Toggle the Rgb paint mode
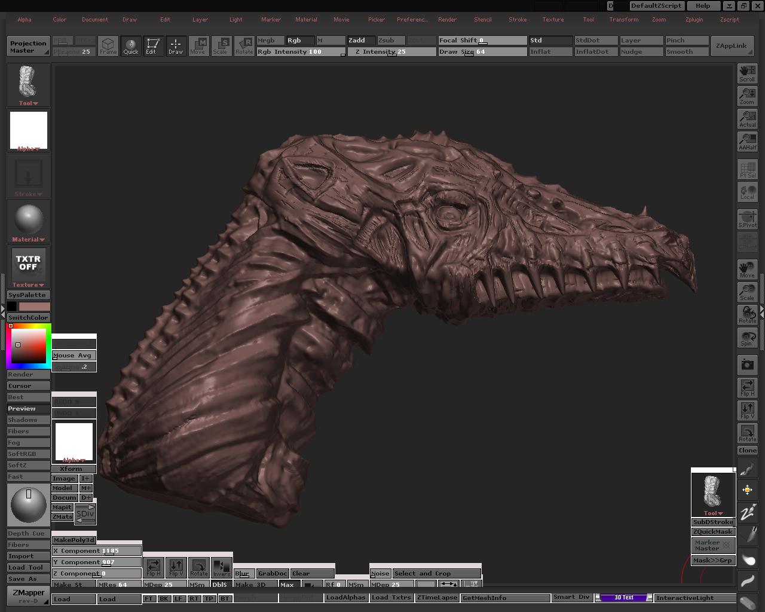 (300, 41)
